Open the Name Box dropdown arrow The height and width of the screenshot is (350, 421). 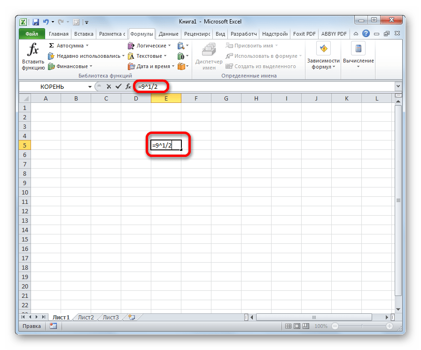pyautogui.click(x=90, y=86)
